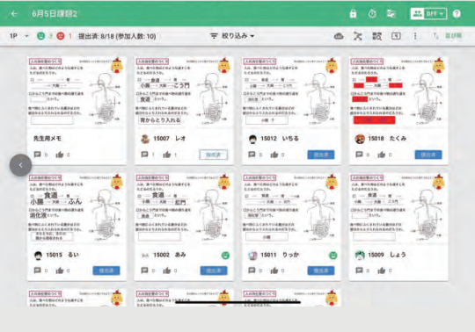
Task: Click the shuffle arrows icon
Action: (x=358, y=36)
